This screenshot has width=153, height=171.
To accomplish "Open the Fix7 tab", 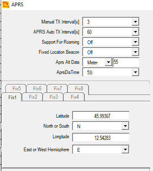I will click(x=57, y=88).
